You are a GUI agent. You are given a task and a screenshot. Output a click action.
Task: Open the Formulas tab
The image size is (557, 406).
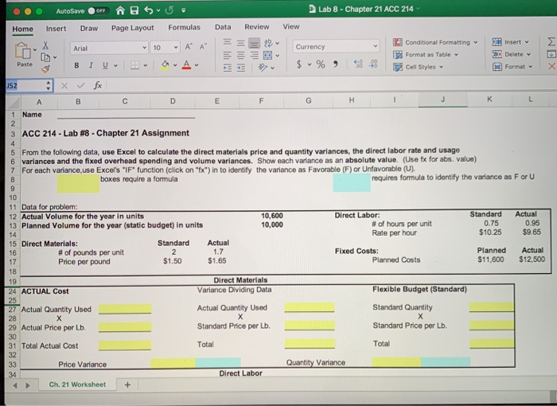click(184, 27)
